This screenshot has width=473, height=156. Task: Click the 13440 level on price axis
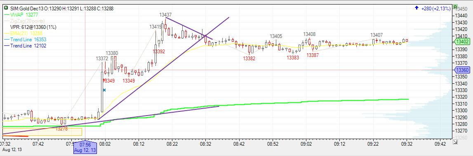pos(461,16)
